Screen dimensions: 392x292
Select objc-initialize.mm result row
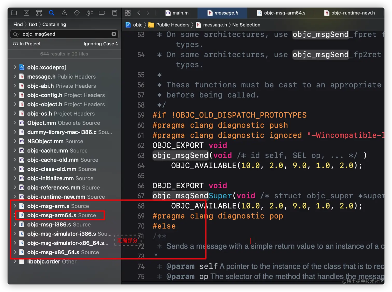(65, 178)
